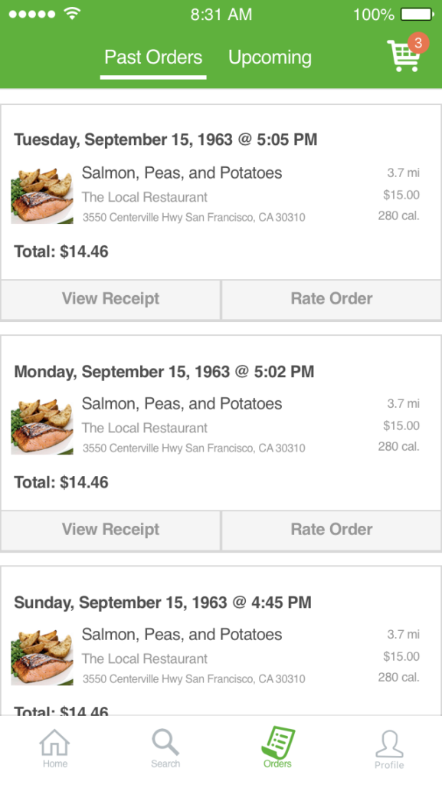Tap the cart badge showing 3

click(x=418, y=43)
